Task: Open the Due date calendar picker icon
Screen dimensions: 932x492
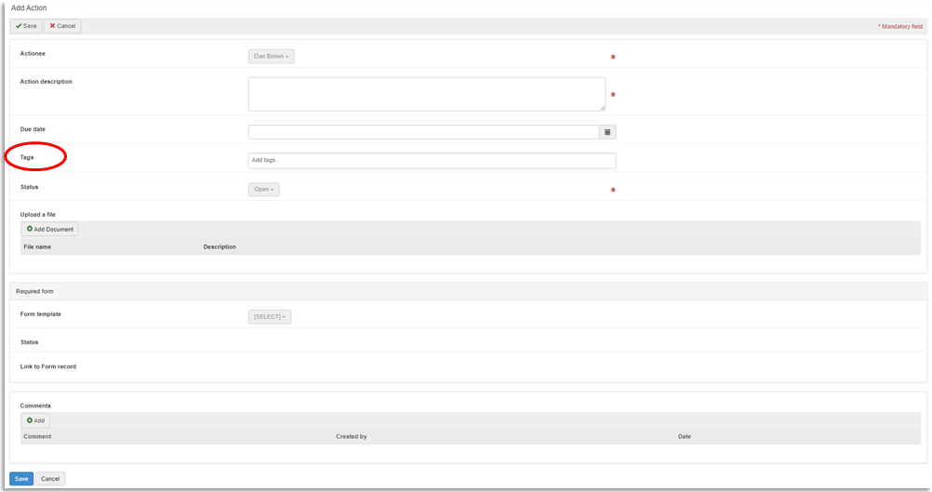Action: [607, 132]
